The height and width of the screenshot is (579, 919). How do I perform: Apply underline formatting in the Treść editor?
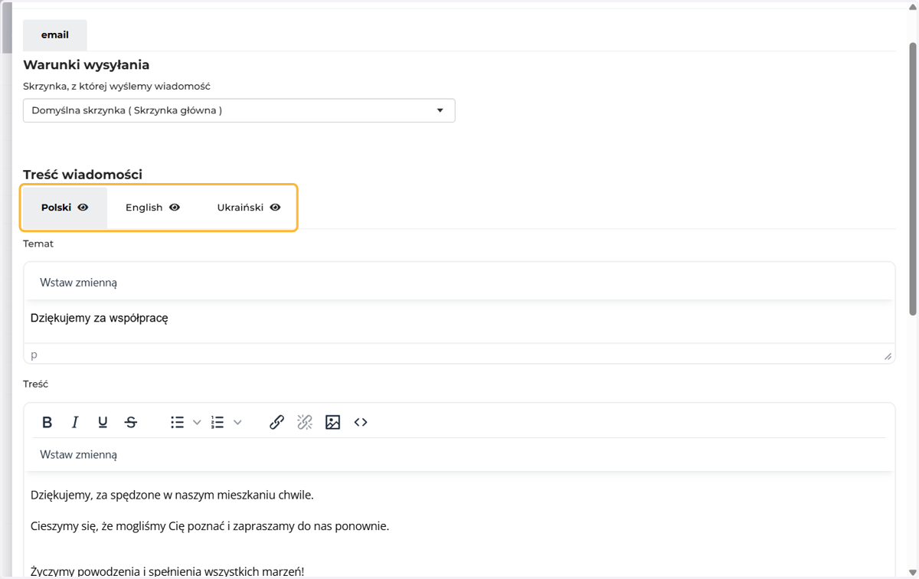tap(103, 422)
